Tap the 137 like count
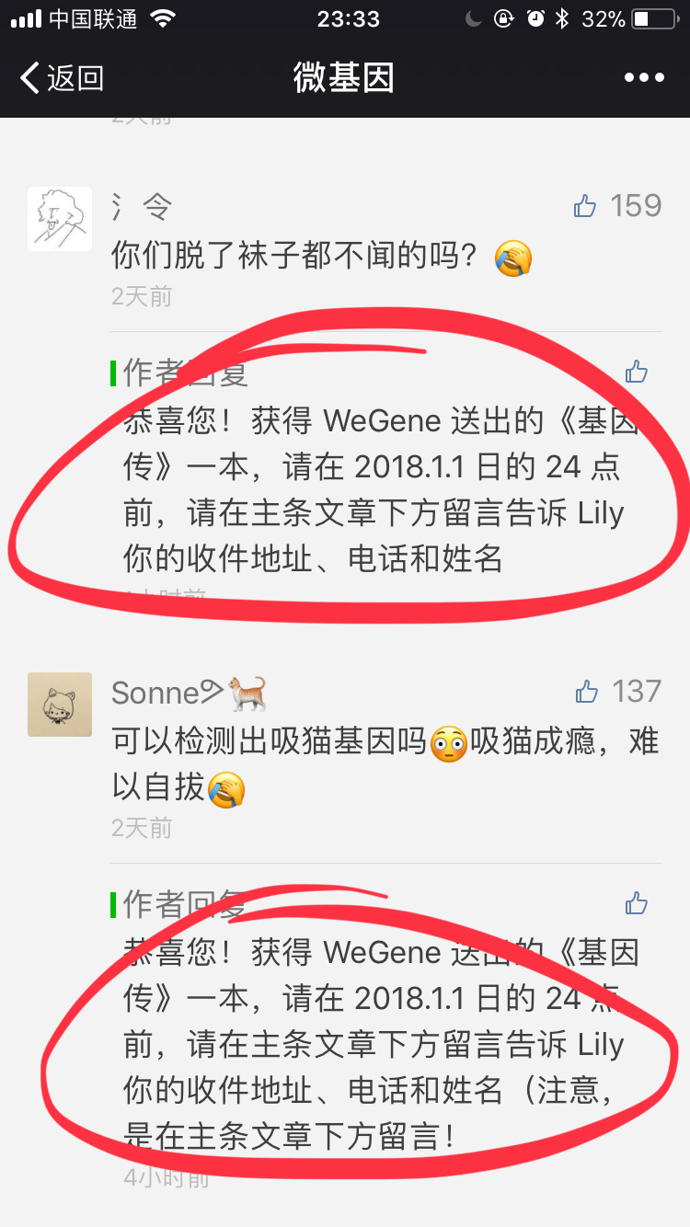 [638, 691]
